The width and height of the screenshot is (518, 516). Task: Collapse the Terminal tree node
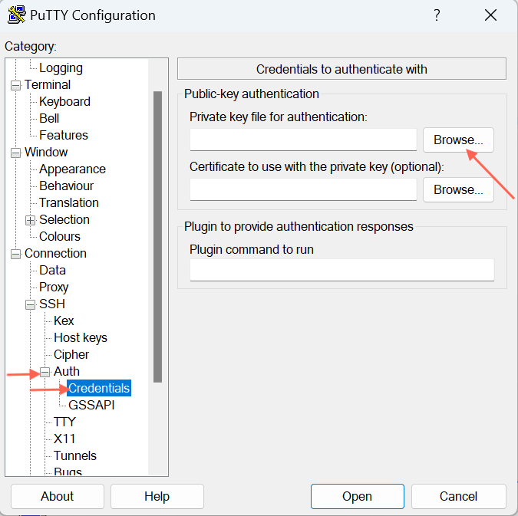15,85
